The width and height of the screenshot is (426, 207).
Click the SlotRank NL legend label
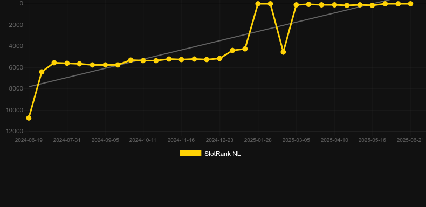223,154
